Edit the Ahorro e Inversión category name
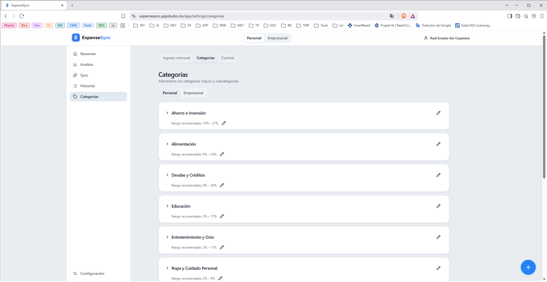Image resolution: width=547 pixels, height=282 pixels. (438, 113)
